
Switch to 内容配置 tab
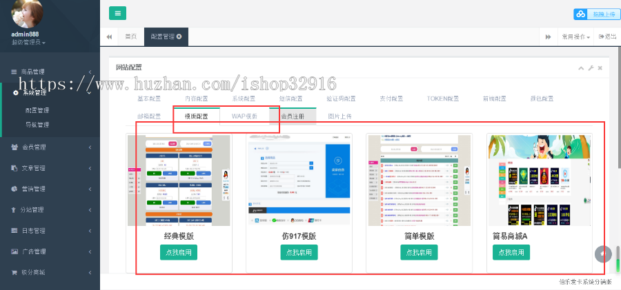[197, 99]
